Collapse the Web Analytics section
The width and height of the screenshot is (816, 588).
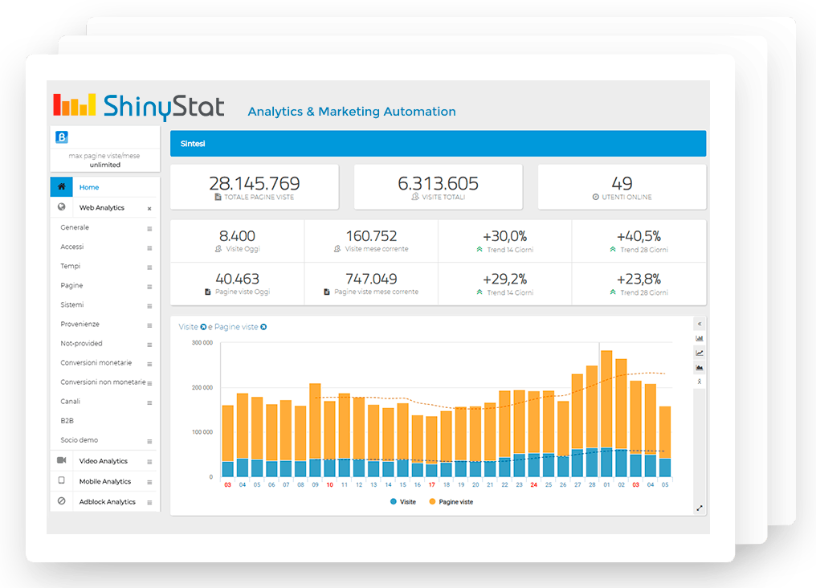point(149,209)
